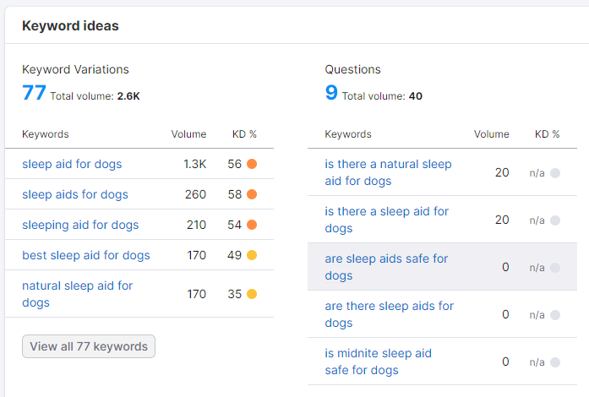The width and height of the screenshot is (589, 397).
Task: Click yellow KD indicator beside 49
Action: 252,255
